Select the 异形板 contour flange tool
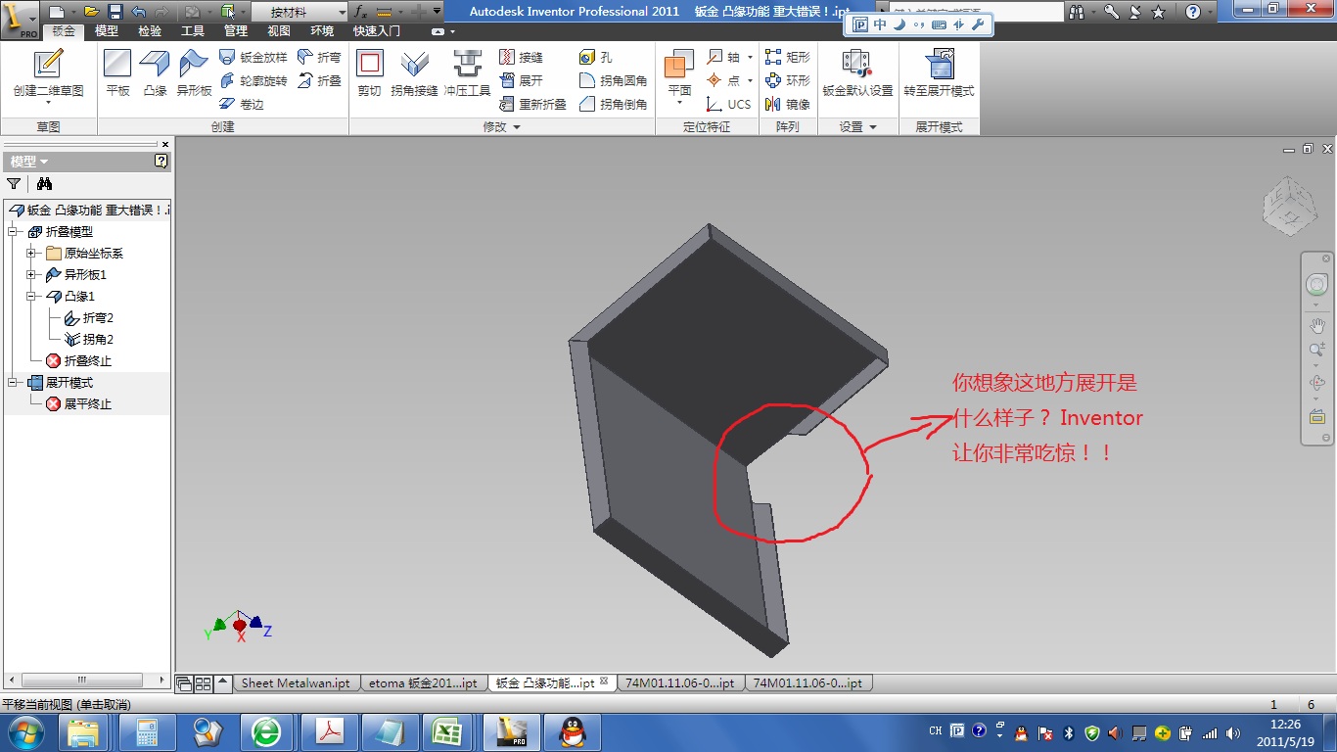 click(194, 73)
